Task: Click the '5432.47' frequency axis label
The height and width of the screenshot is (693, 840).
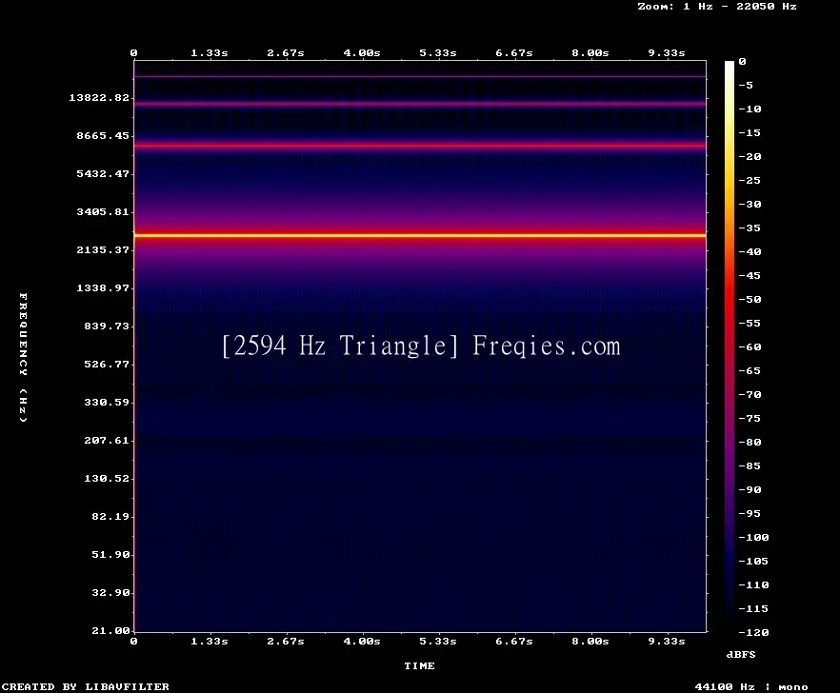Action: pos(103,173)
